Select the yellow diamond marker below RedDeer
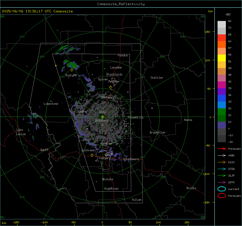242x226 pixels. [x=111, y=87]
